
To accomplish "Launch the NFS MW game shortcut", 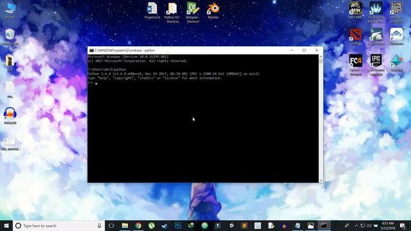I will (x=355, y=10).
